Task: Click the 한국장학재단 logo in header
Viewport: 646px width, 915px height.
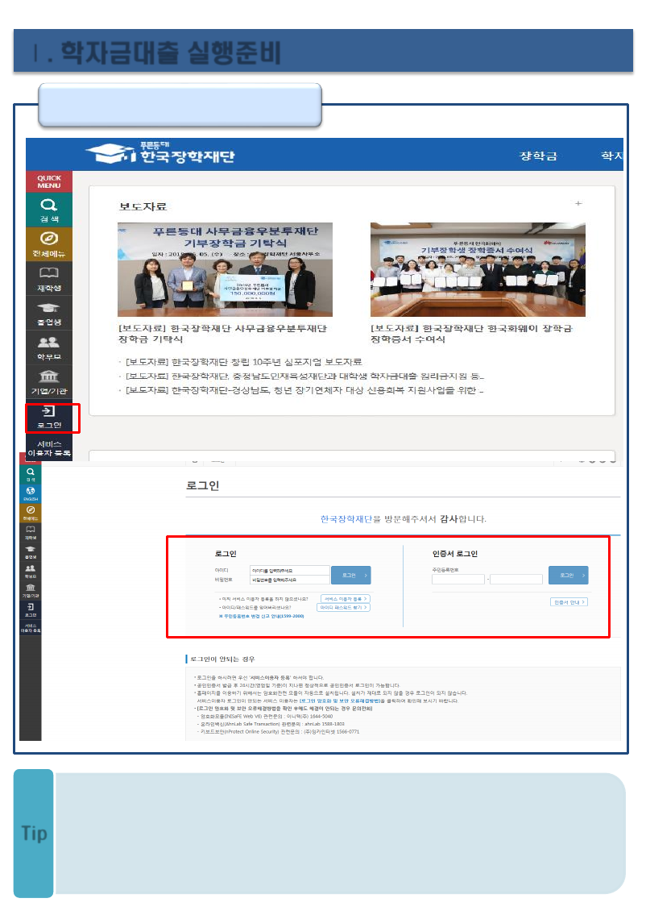Action: (x=161, y=153)
